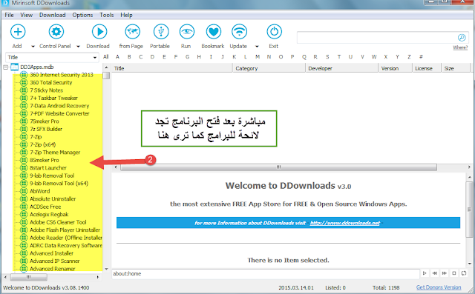
Task: Click the Exit power icon
Action: [x=274, y=31]
